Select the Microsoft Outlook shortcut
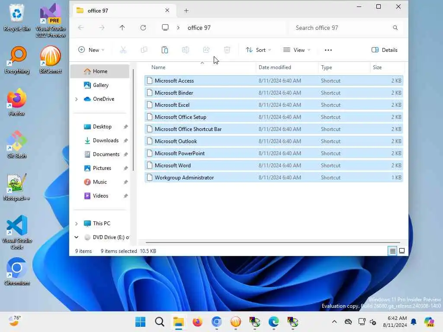 pyautogui.click(x=274, y=141)
